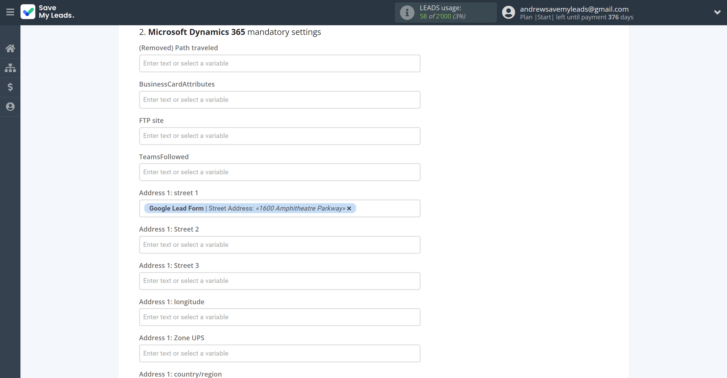Click the Address 1: Zone UPS field
Image resolution: width=727 pixels, height=378 pixels.
[279, 353]
